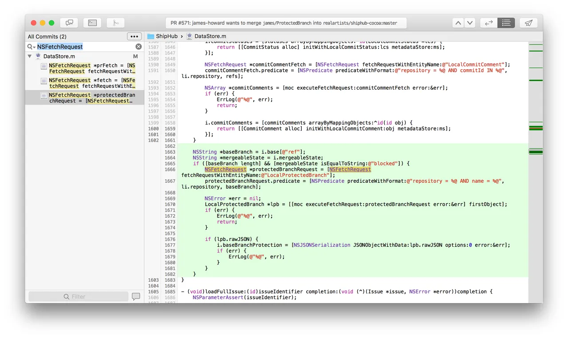568x339 pixels.
Task: Select the *fetch search result
Action: (85, 83)
